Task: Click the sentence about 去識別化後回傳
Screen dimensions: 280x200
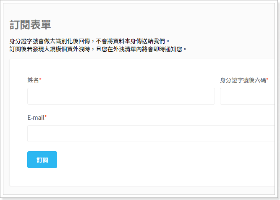Action: tap(89, 41)
